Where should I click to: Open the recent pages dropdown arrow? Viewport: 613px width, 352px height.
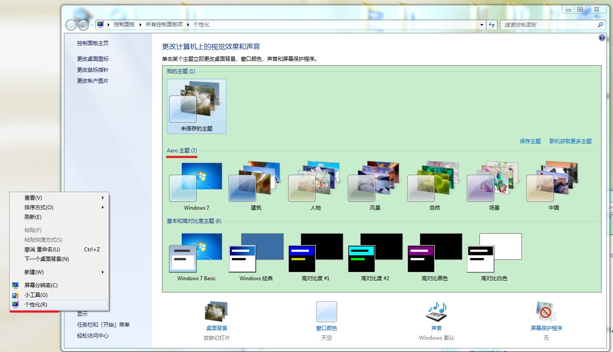92,25
